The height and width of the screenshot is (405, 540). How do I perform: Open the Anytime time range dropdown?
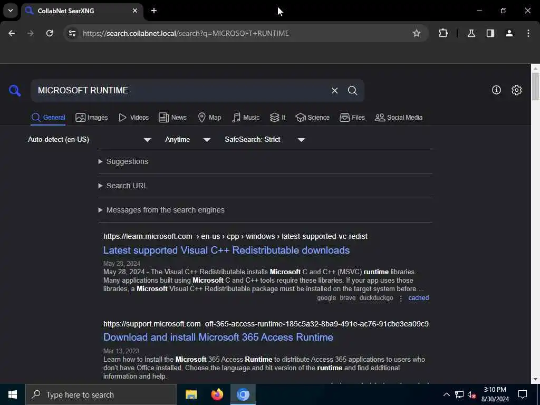pos(188,139)
